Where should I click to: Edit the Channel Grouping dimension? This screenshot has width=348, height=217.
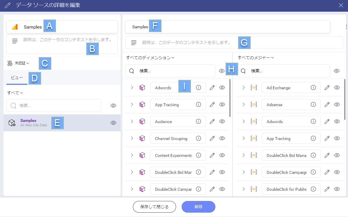point(212,138)
